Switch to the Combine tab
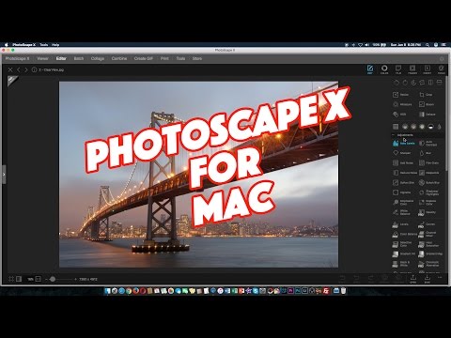This screenshot has width=451, height=338. (119, 58)
